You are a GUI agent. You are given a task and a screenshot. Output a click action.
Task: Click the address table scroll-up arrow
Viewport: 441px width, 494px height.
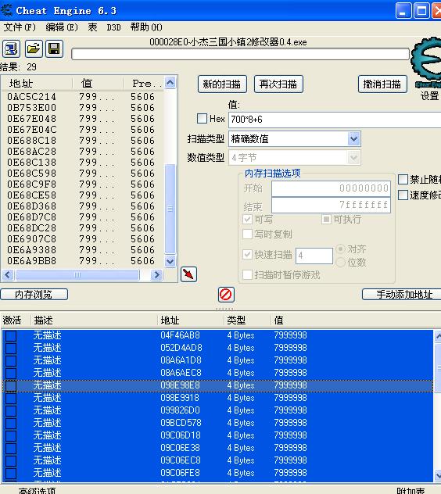coord(438,336)
